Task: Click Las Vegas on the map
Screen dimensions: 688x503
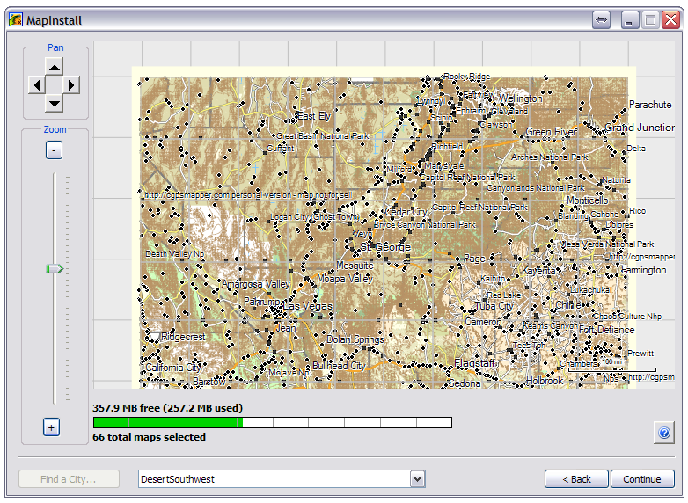Action: (x=307, y=306)
